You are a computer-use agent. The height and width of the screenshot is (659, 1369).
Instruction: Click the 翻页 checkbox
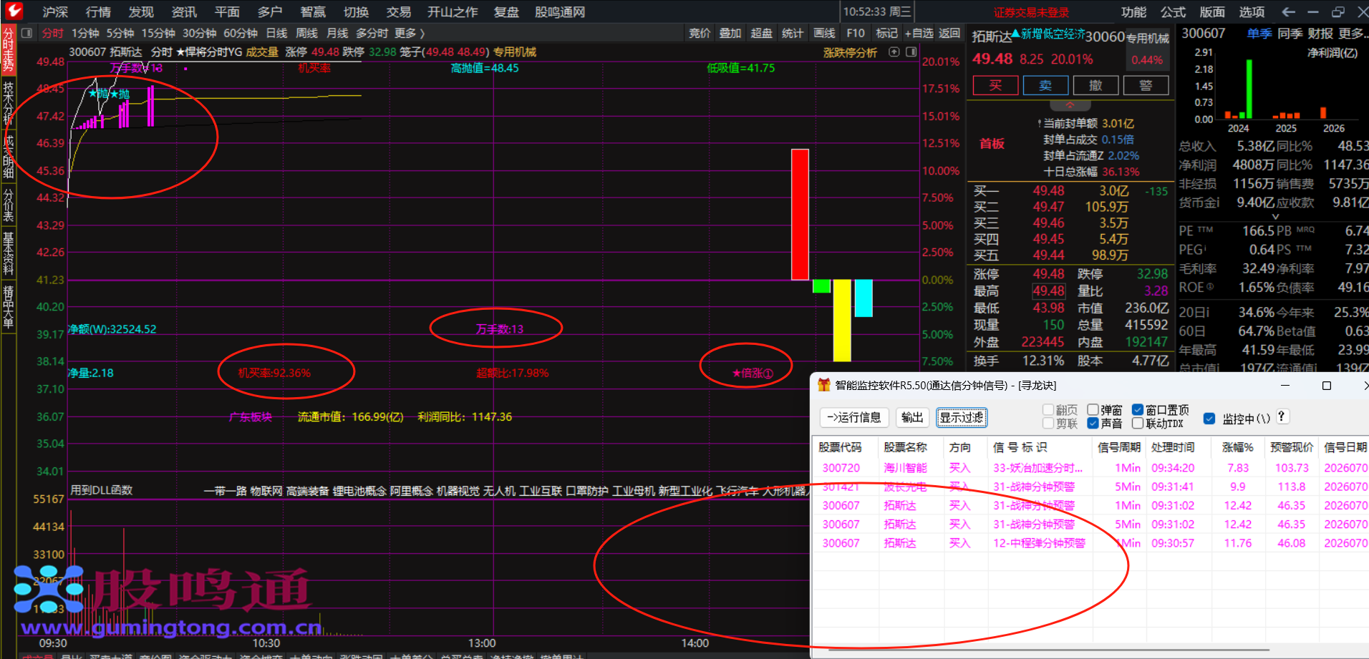click(1048, 409)
